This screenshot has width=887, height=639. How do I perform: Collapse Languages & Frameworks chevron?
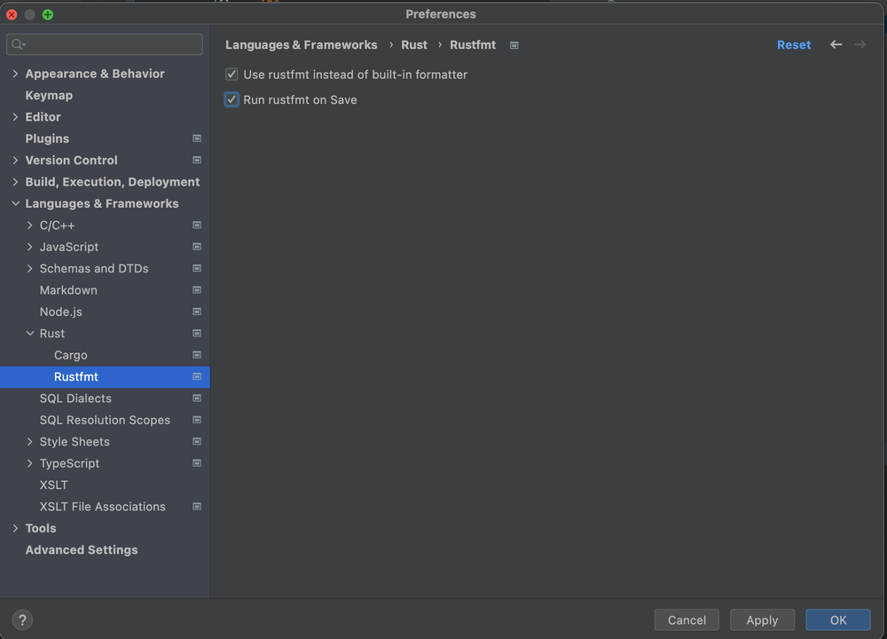point(15,204)
